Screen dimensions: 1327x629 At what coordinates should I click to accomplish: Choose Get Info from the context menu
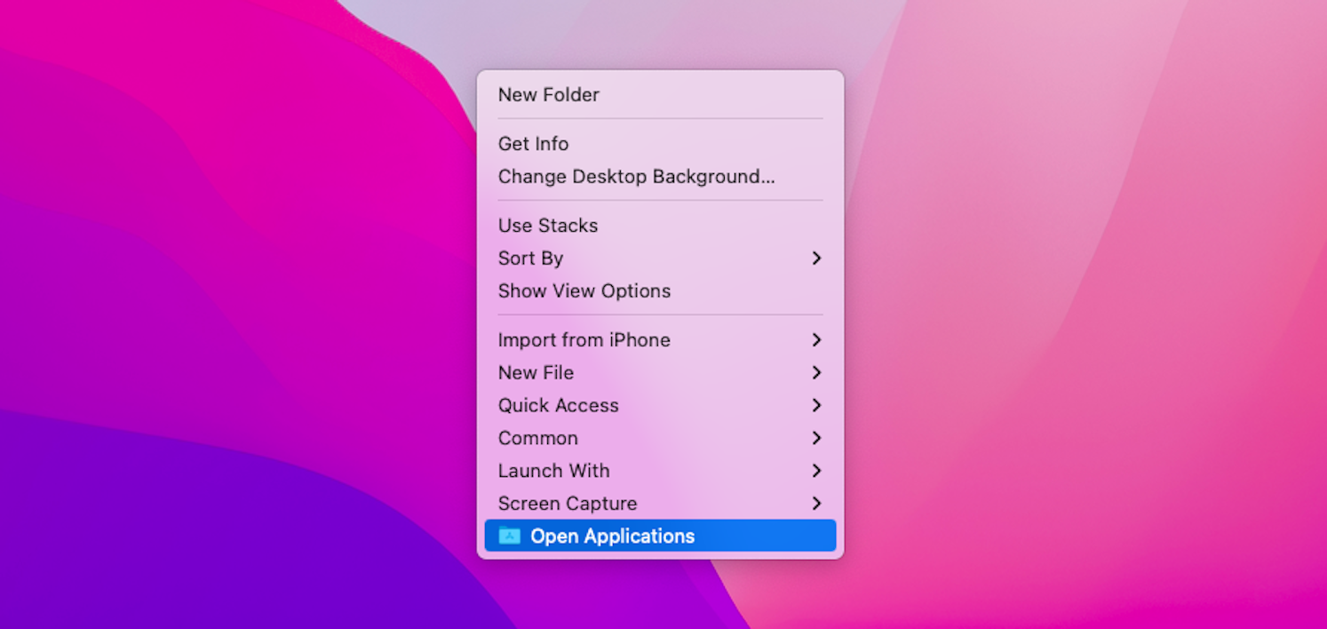[533, 143]
